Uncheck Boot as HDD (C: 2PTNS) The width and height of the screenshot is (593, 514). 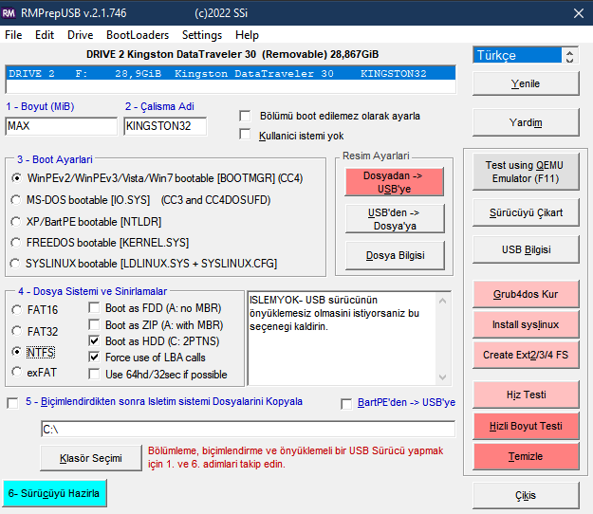95,340
